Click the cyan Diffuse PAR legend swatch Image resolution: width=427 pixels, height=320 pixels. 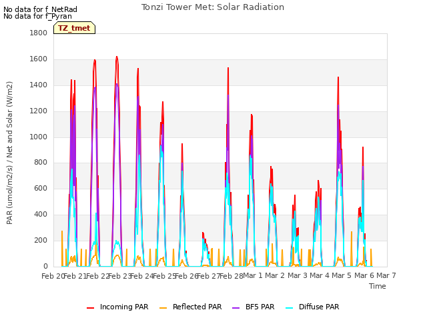coord(290,307)
